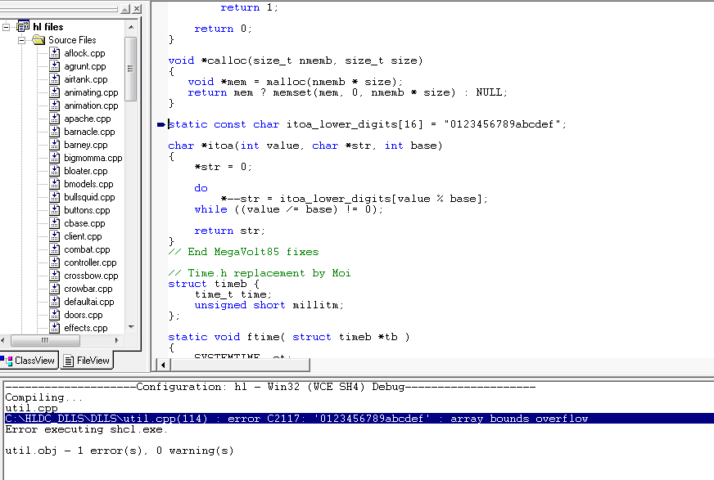
Task: Click the 'Error executing shcl.exe.' output line
Action: [87, 429]
